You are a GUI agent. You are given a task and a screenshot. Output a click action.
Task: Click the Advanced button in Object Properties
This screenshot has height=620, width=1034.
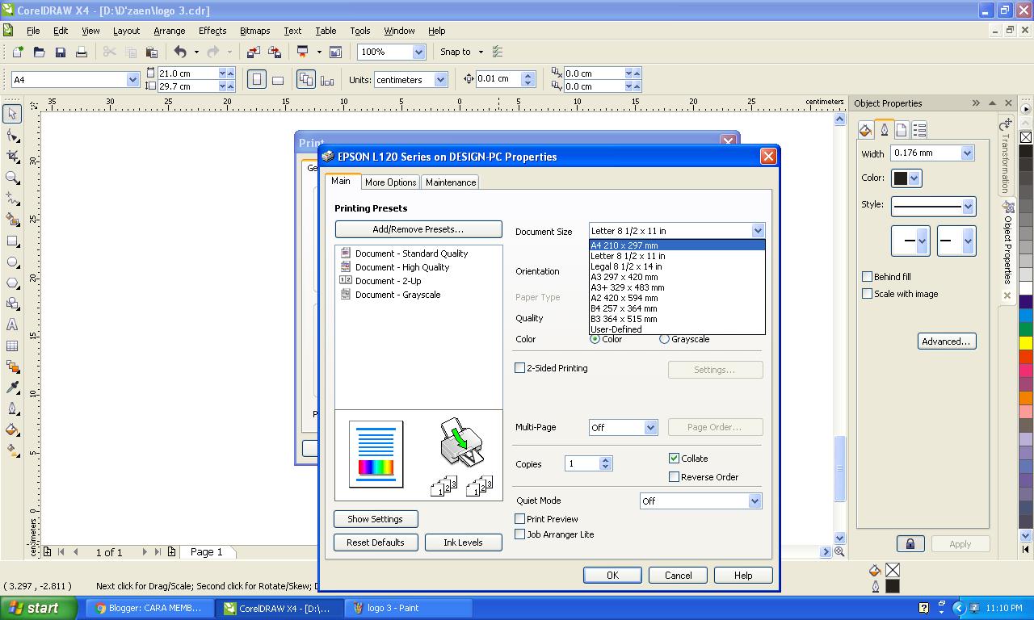[x=946, y=341]
